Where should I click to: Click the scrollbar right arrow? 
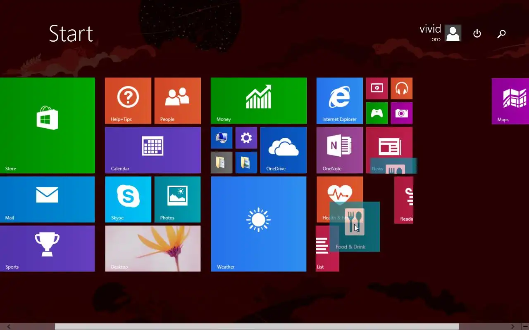coord(513,327)
